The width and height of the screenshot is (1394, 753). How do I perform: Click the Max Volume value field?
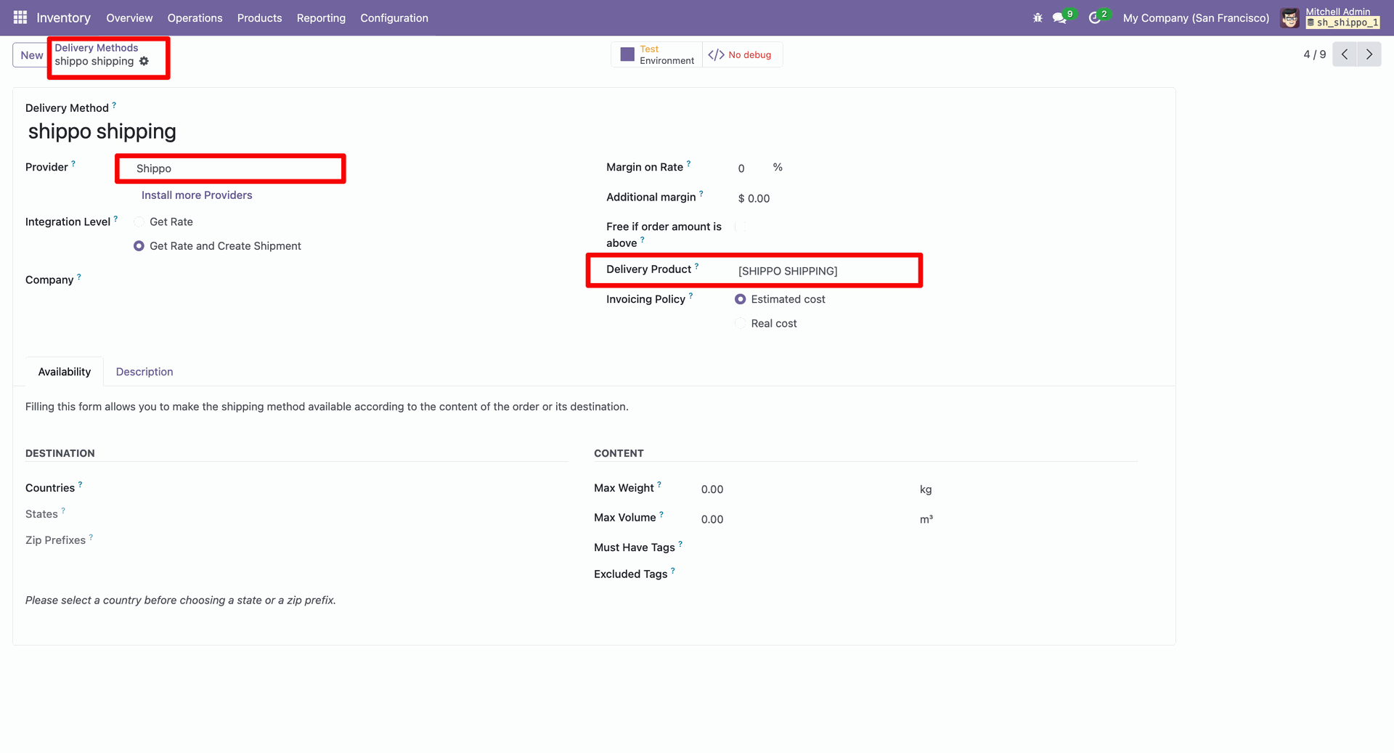[x=806, y=519]
